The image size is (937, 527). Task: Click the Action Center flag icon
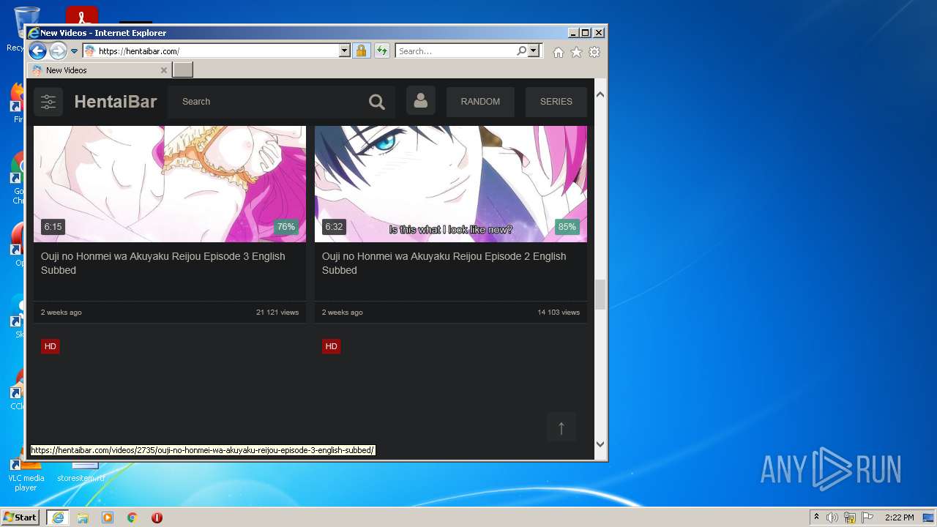tap(867, 517)
